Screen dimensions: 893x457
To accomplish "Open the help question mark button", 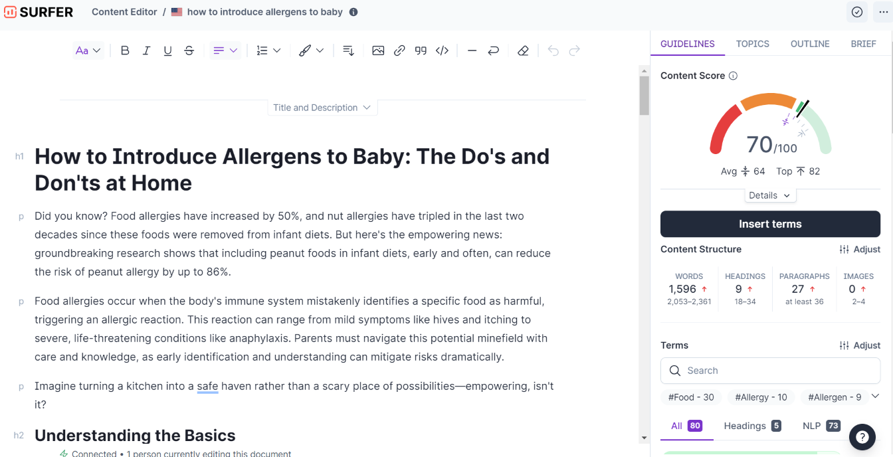I will pos(862,437).
